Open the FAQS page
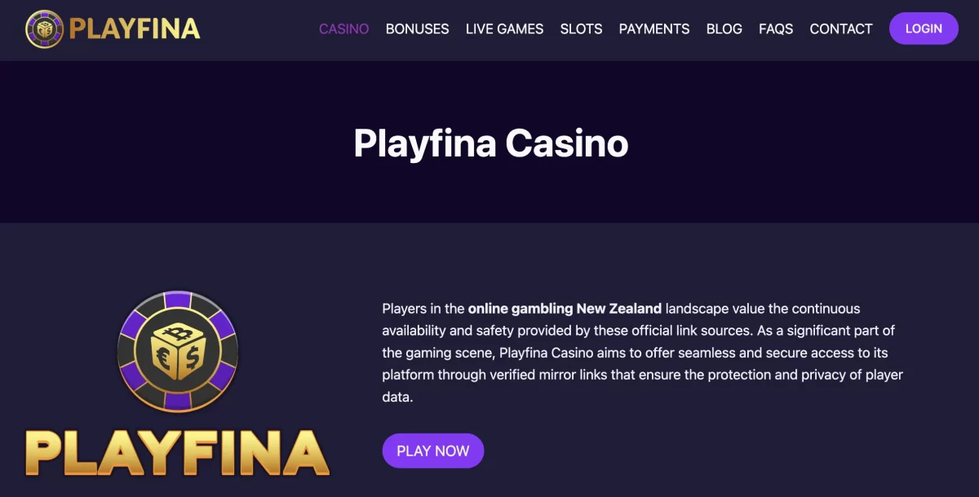Image resolution: width=979 pixels, height=497 pixels. pos(776,29)
